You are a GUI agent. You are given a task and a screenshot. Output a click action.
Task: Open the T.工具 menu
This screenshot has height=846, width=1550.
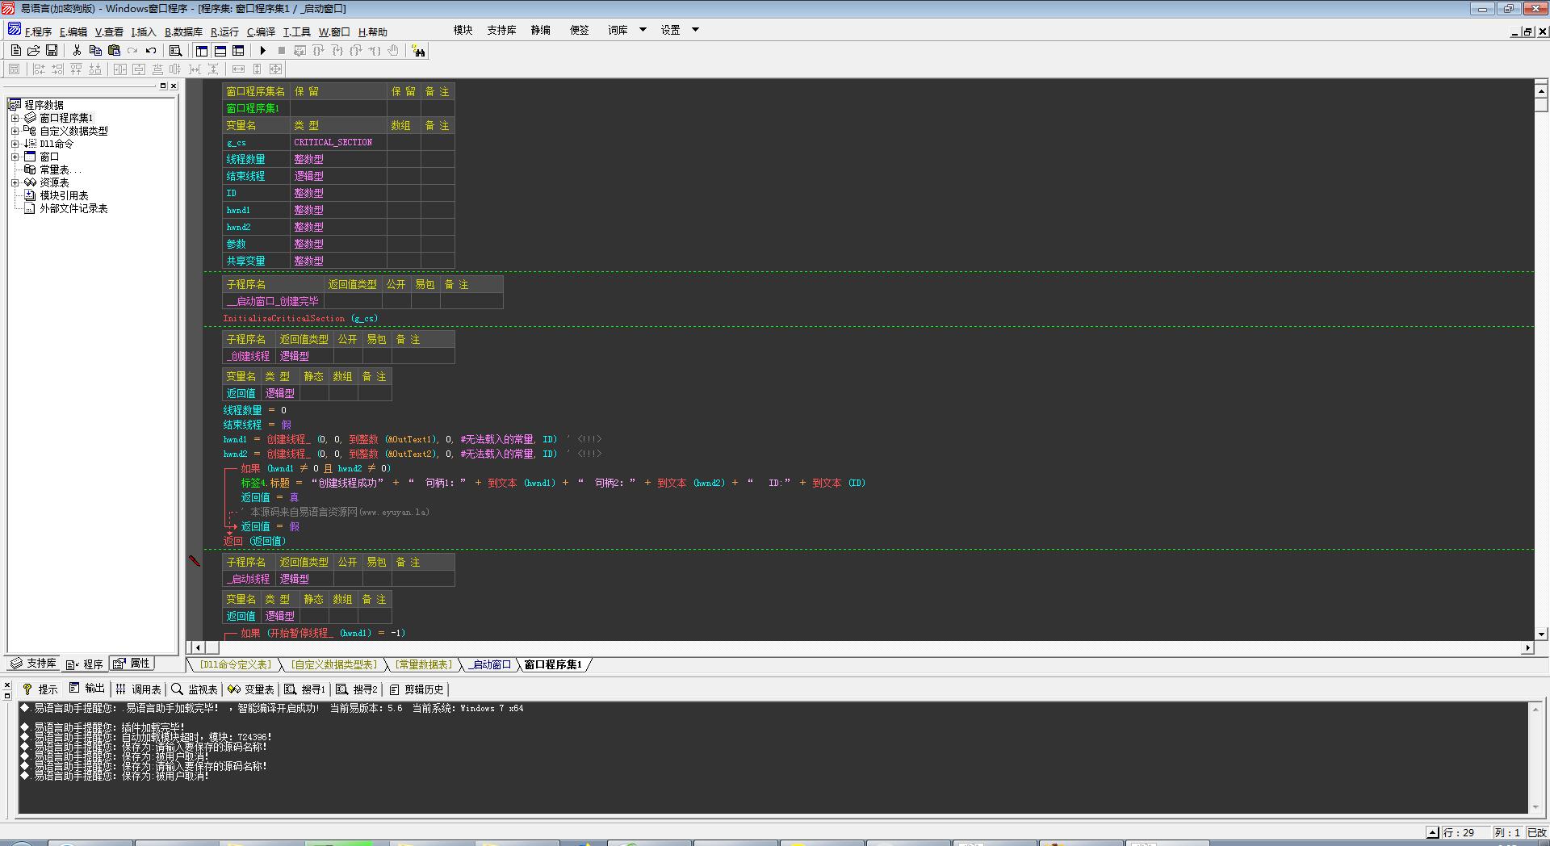tap(296, 31)
